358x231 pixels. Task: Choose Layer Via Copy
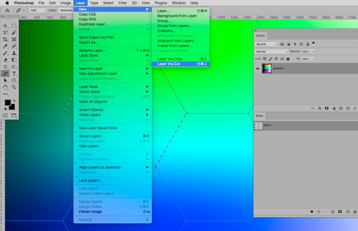click(x=181, y=59)
